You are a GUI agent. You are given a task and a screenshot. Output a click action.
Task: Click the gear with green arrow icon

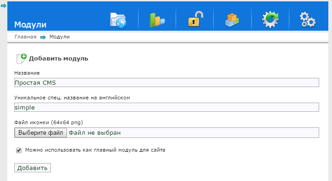point(270,20)
